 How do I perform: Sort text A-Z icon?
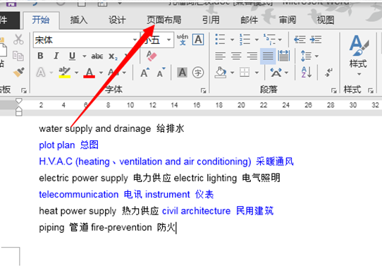306,73
